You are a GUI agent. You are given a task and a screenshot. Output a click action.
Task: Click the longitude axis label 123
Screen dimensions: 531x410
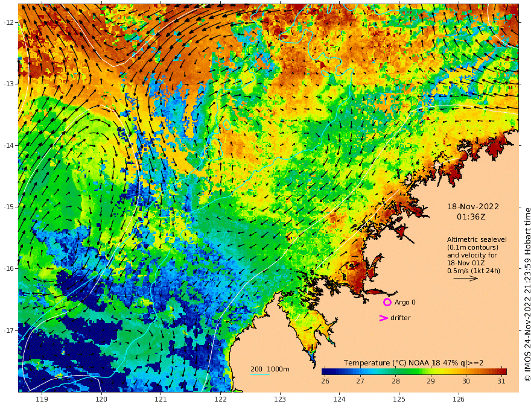click(280, 399)
